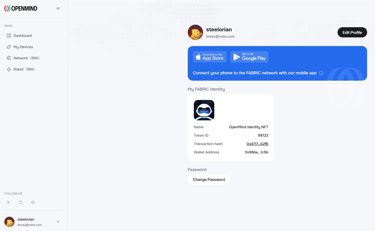Click the Robot icon in sidebar

coord(9,69)
